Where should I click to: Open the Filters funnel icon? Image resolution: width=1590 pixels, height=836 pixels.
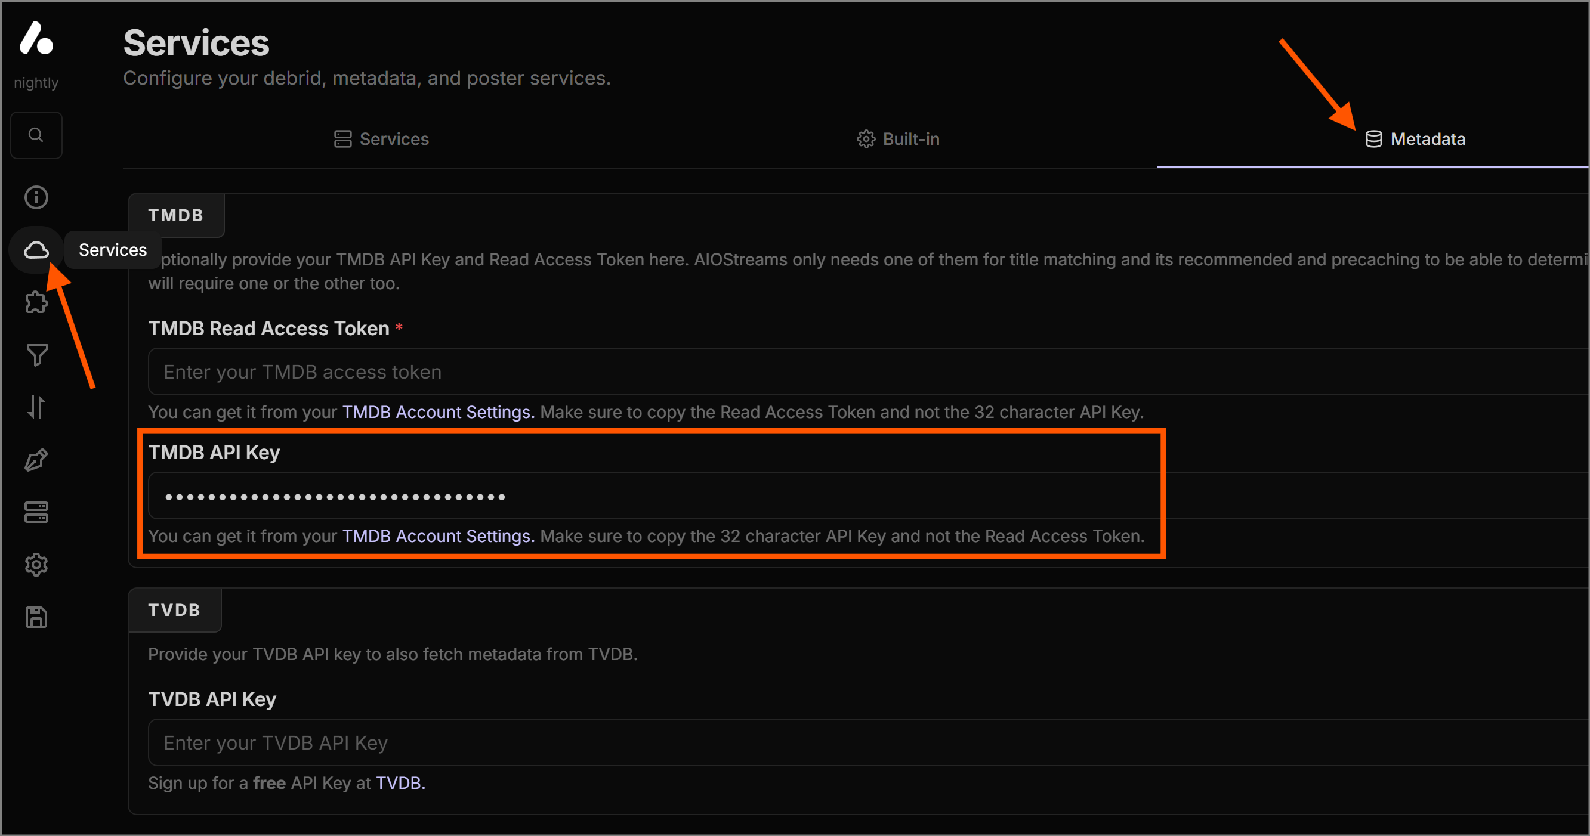(36, 355)
